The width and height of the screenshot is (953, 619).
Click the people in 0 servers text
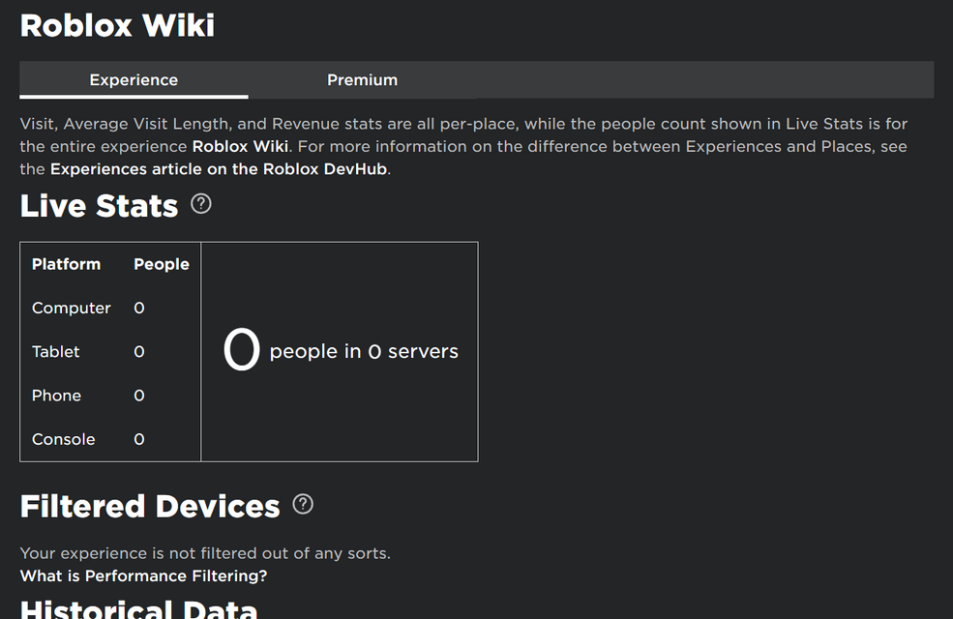(364, 352)
